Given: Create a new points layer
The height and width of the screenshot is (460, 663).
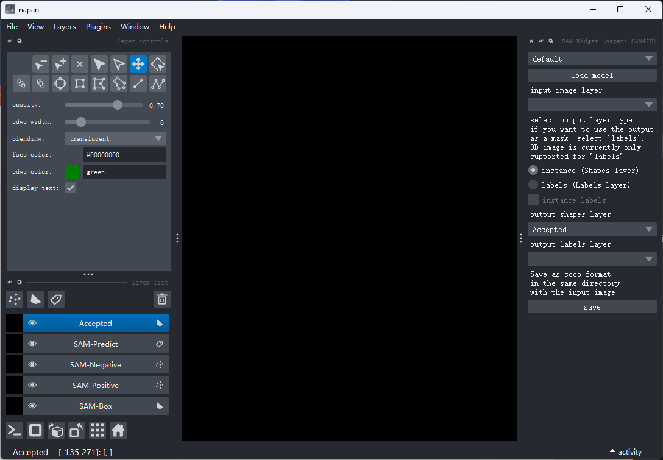Looking at the screenshot, I should (x=15, y=299).
